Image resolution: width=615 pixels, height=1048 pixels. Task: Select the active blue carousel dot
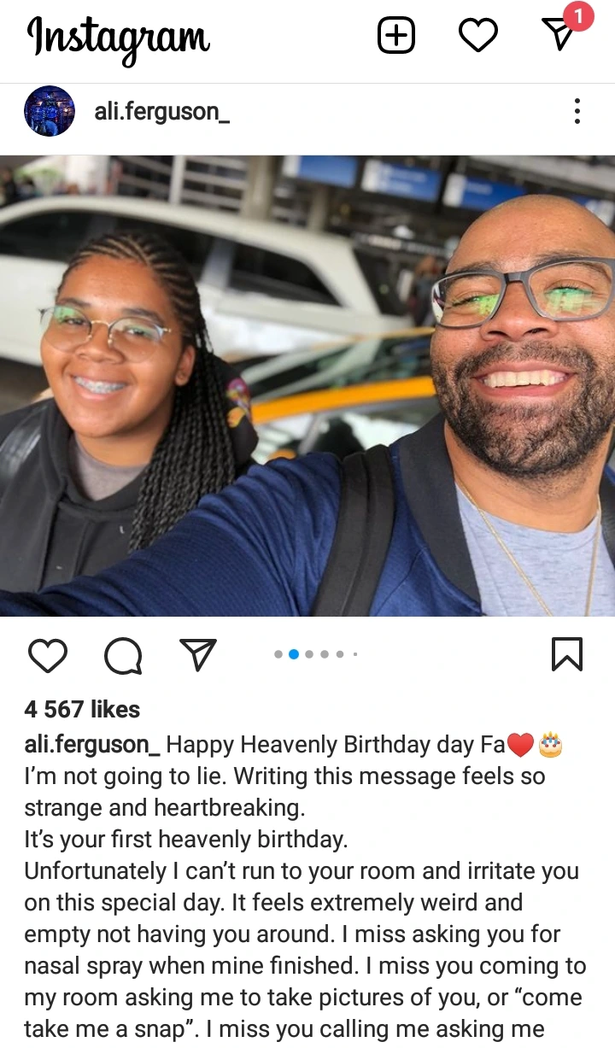point(294,654)
